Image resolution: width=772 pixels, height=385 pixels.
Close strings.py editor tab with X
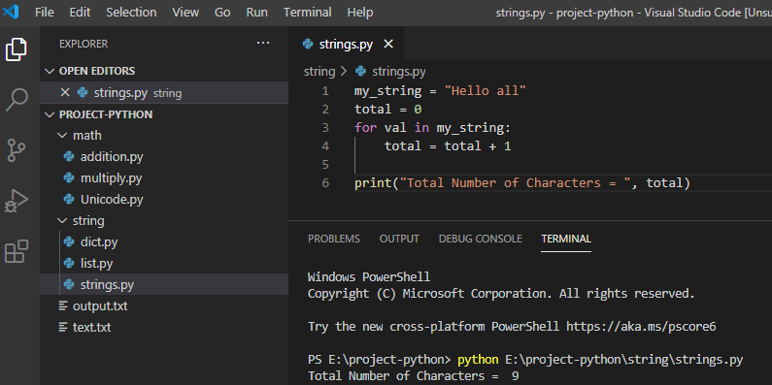(x=388, y=45)
